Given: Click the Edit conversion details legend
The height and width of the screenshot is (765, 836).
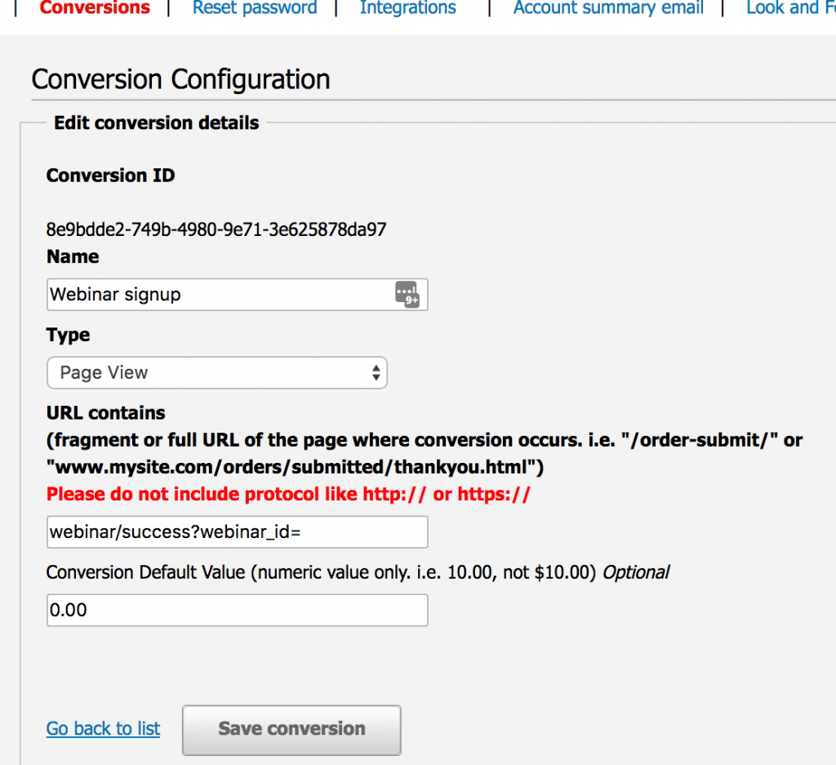Looking at the screenshot, I should (156, 123).
